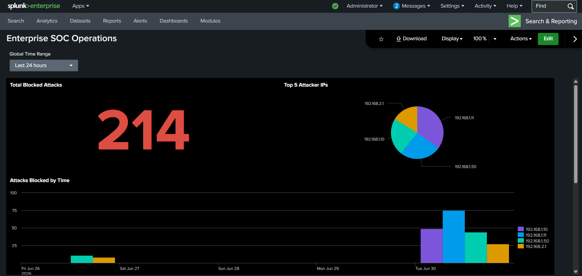Open the Display dropdown
Screen dimensions: 582x276
[x=452, y=39]
